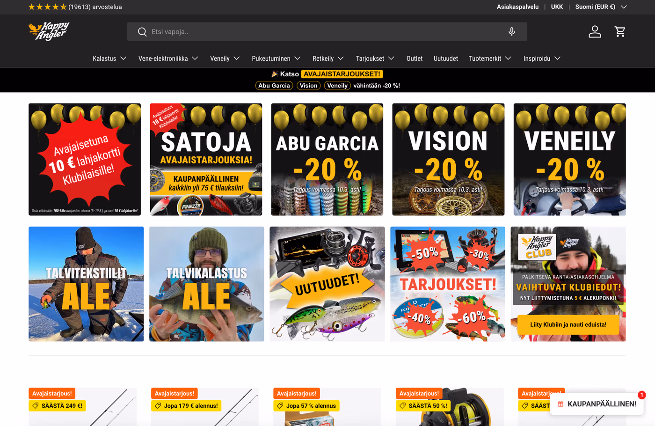The image size is (655, 426).
Task: Open the TALVITEKSTIILIT ALE tile
Action: [86, 284]
